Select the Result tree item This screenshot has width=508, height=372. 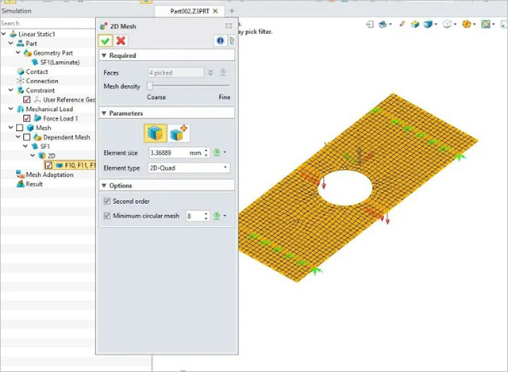point(34,184)
